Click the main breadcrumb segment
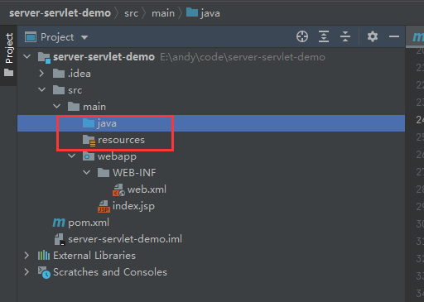 pyautogui.click(x=163, y=13)
